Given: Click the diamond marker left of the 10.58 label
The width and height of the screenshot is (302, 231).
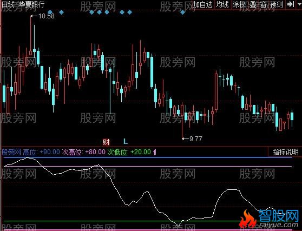Looking at the screenshot, I should click(x=50, y=12).
